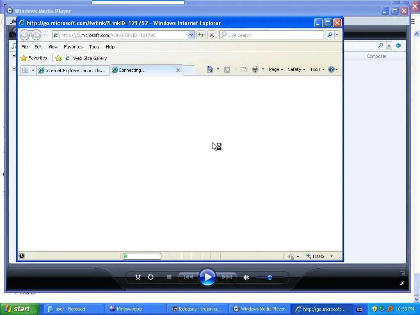
Task: Open the Windows Start button
Action: 20,309
